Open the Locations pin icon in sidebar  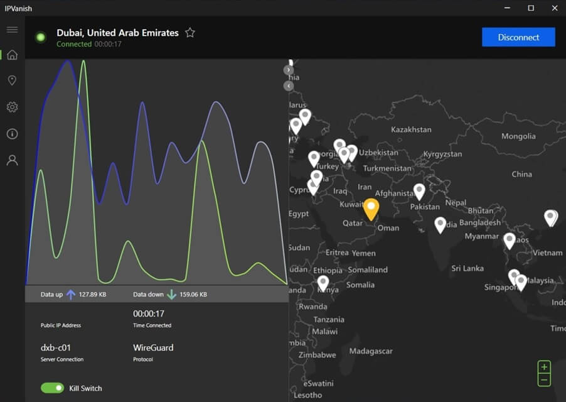point(12,80)
